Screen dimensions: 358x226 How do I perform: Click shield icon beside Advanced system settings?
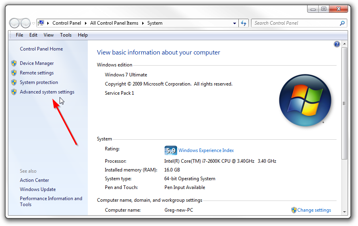click(x=14, y=92)
